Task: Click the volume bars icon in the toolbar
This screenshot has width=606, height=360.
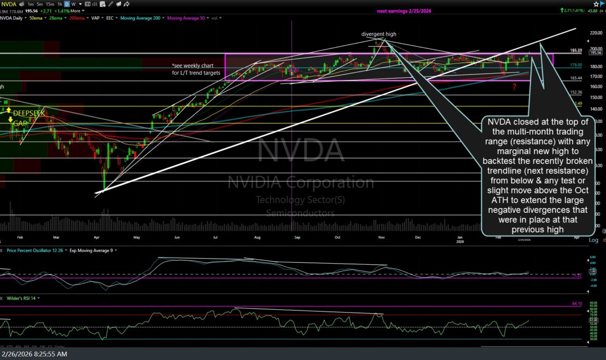Action: click(95, 4)
